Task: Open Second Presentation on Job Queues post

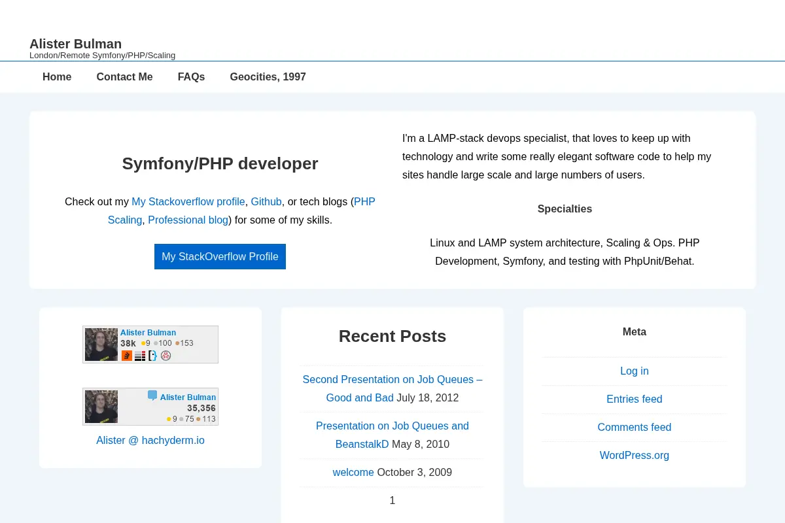Action: 392,388
